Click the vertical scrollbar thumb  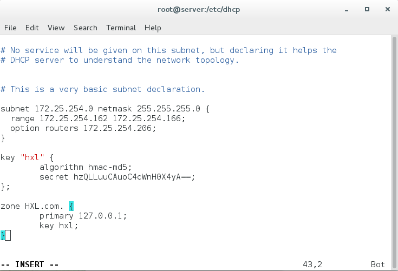coord(394,153)
